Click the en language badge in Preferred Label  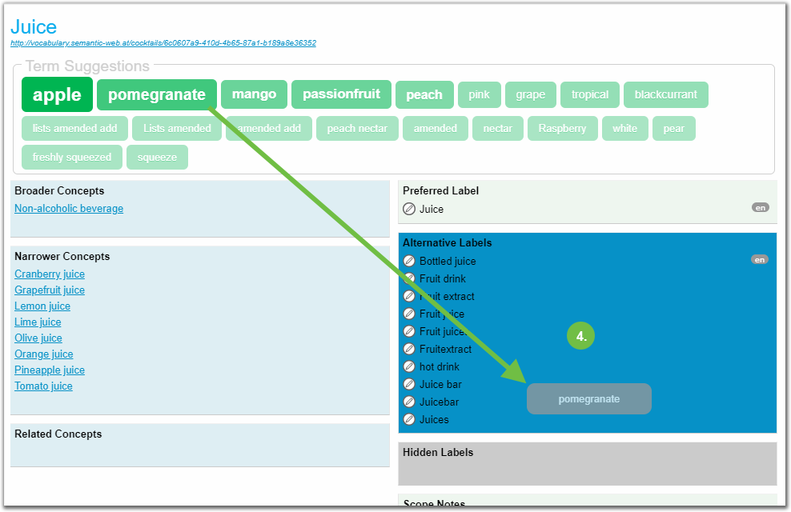(x=760, y=207)
